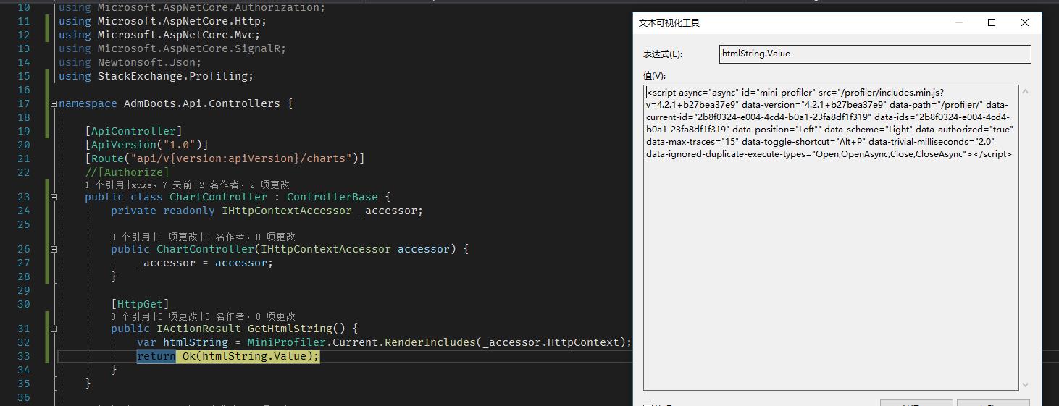Click line number 23 in the gutter
The height and width of the screenshot is (406, 1059).
[x=22, y=197]
